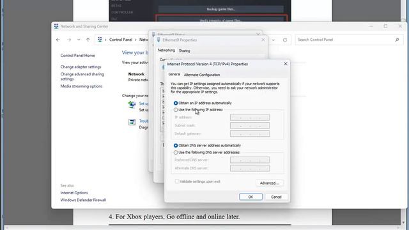Click the search magnifier icon
Viewport: 409px width, 230px height.
(397, 40)
